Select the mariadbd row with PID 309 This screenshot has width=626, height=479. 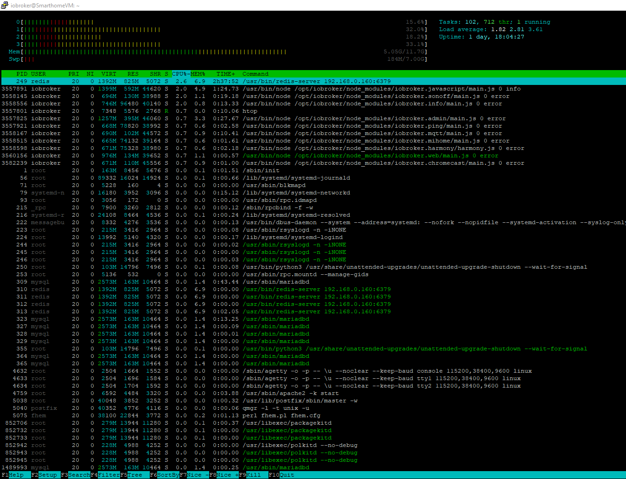[x=313, y=282]
